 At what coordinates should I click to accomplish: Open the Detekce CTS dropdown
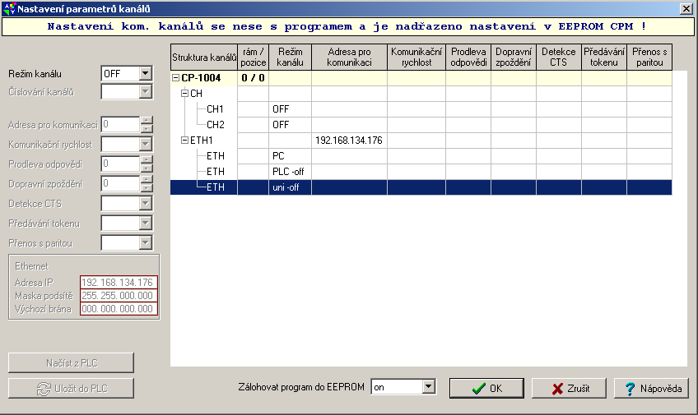click(x=146, y=204)
